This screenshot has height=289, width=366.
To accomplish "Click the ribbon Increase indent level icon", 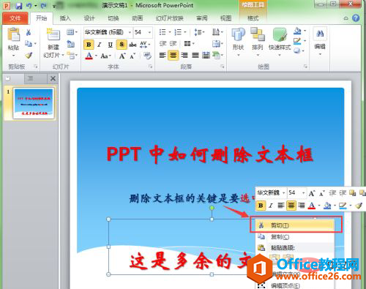I will pyautogui.click(x=173, y=44).
